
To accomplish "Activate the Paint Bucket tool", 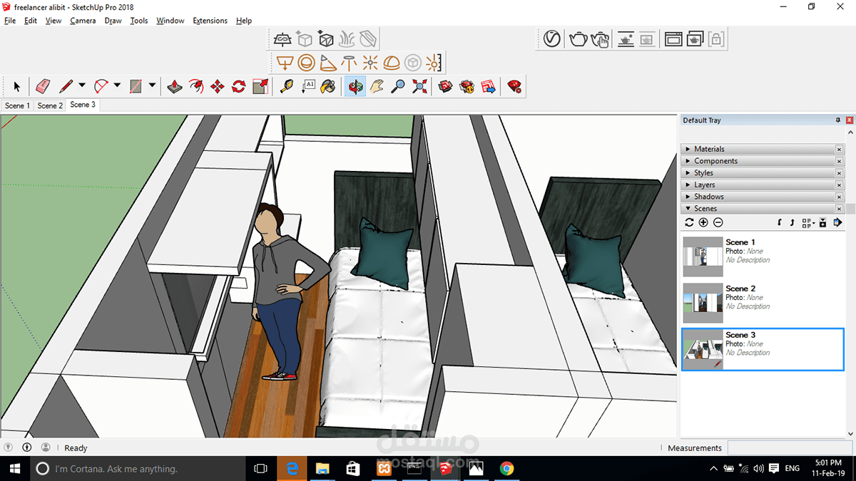I will (328, 86).
